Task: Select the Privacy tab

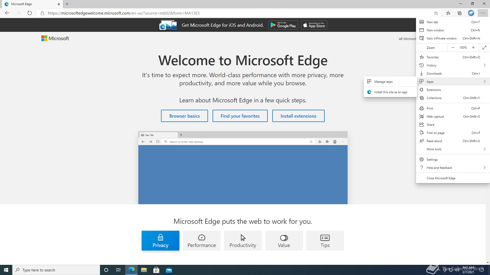Action: point(161,241)
